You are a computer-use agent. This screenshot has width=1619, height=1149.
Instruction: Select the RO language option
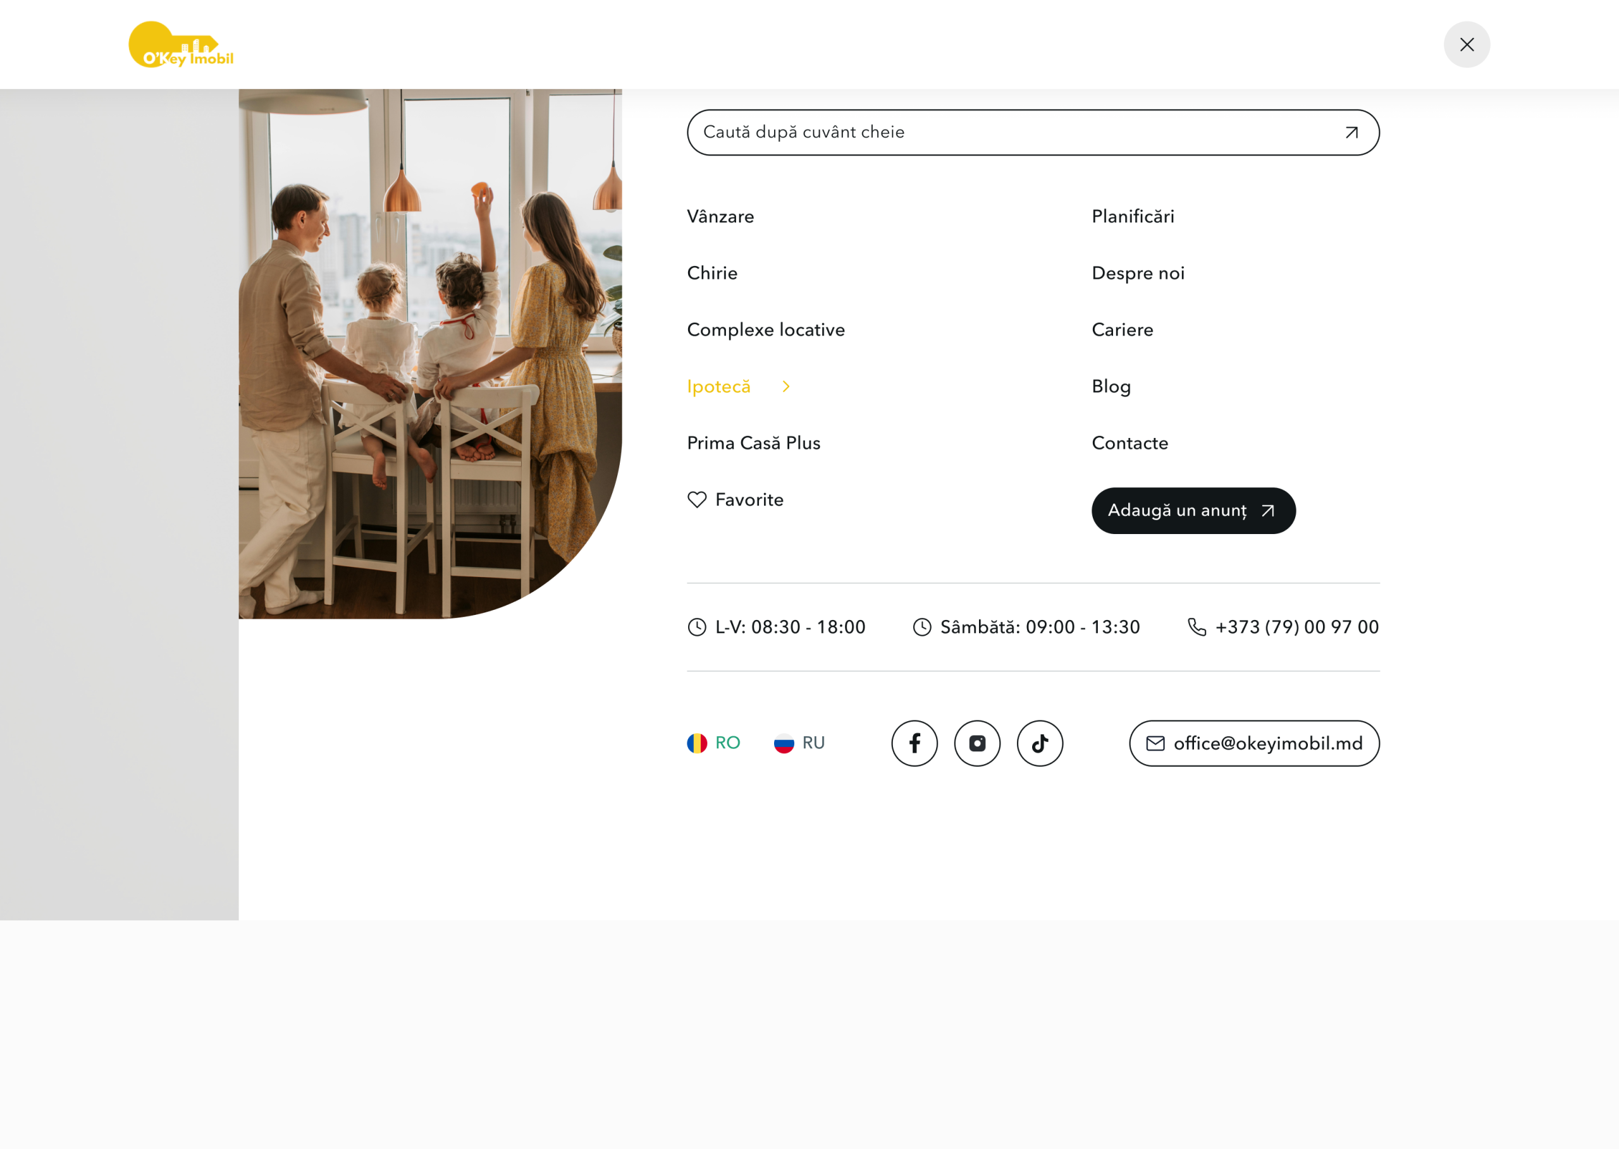click(713, 743)
